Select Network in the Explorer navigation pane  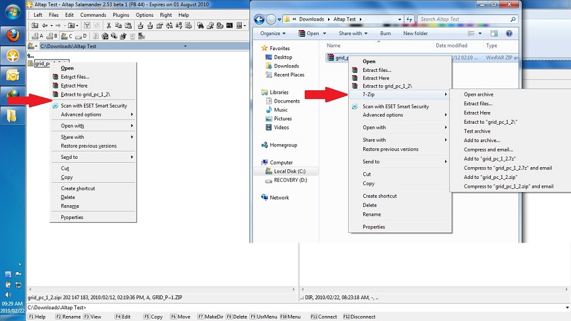coord(275,197)
